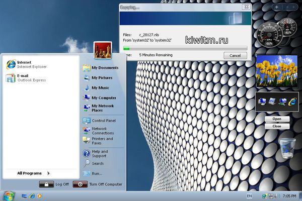Click the '5 Minutes Remaining' text
The image size is (302, 201).
point(156,55)
